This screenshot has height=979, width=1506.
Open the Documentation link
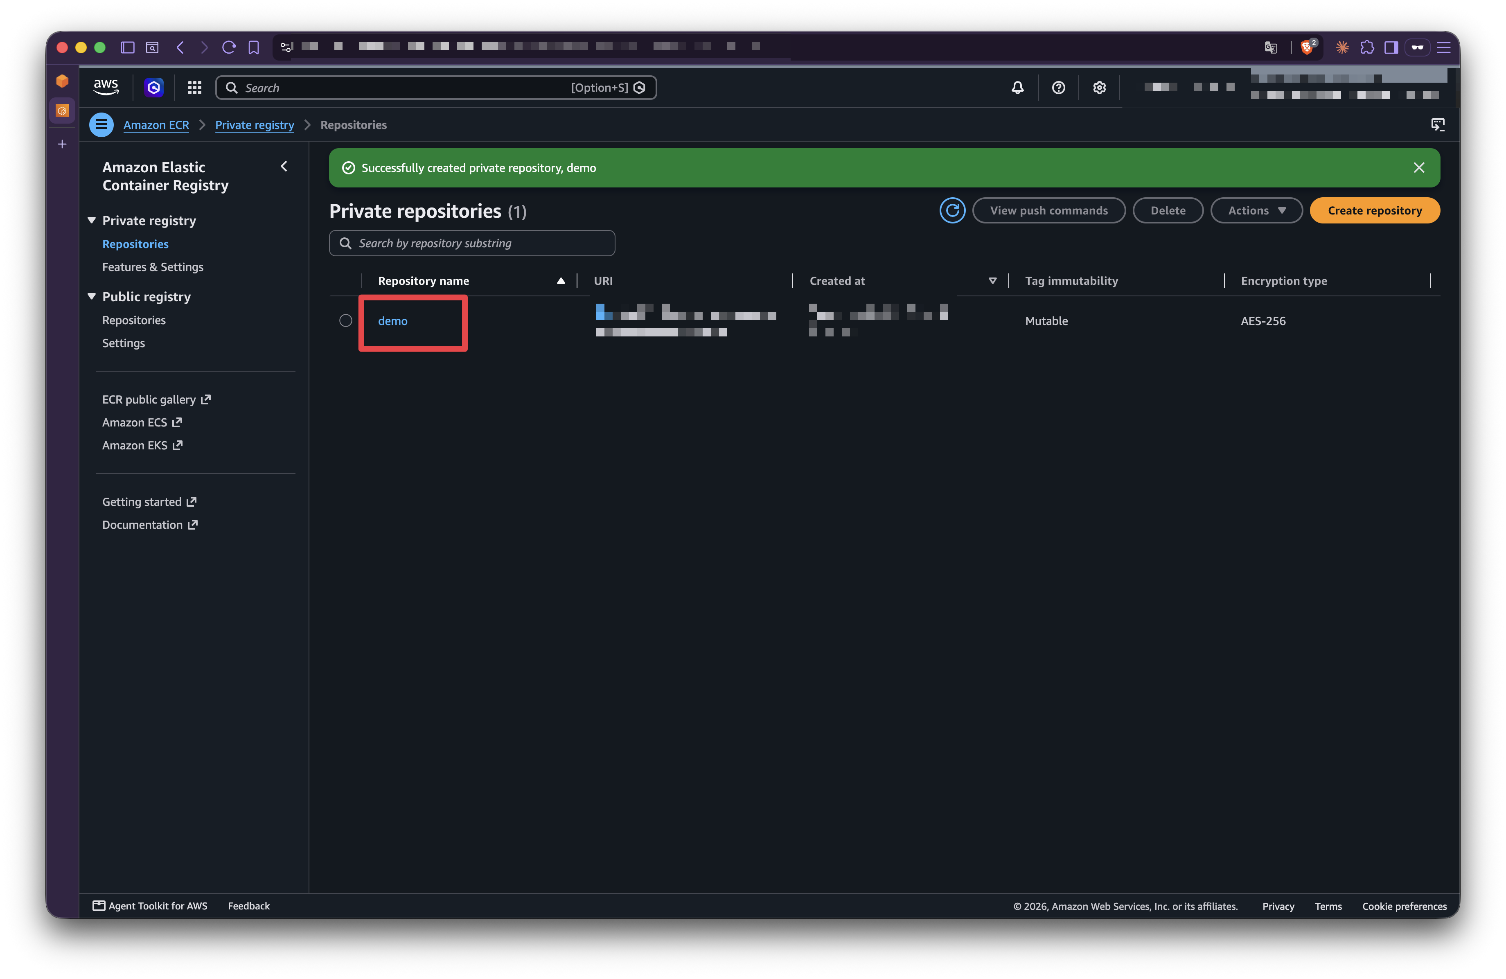tap(150, 525)
